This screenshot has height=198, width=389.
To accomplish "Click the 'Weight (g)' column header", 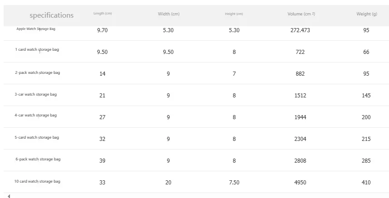I will (366, 14).
